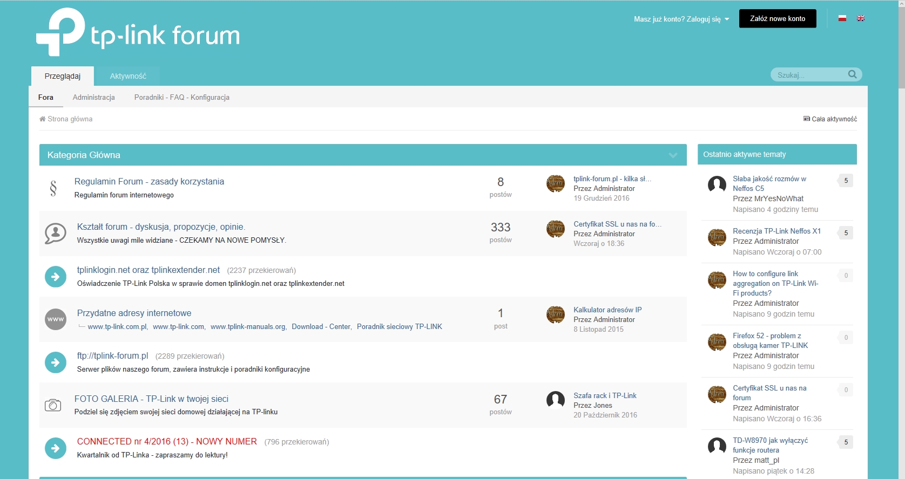The image size is (905, 479).
Task: Click the '8 Listopad 2015' post date
Action: 598,329
